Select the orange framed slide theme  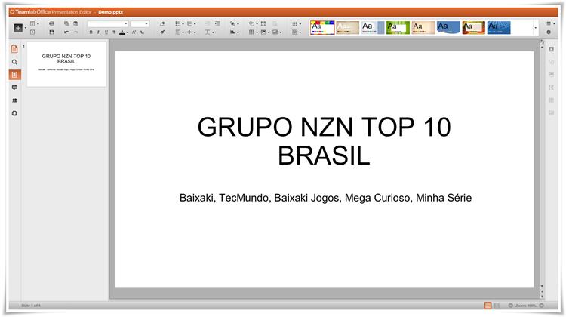click(474, 27)
